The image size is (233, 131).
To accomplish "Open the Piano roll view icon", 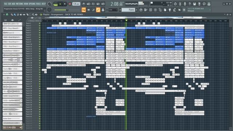I will click(x=146, y=10).
